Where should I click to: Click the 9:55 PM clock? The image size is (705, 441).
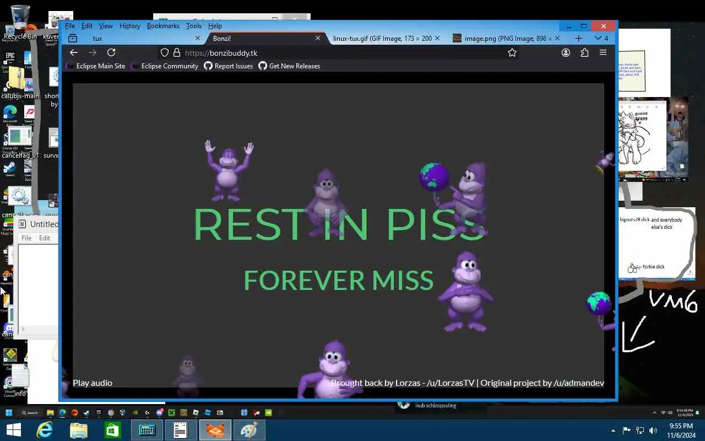680,426
